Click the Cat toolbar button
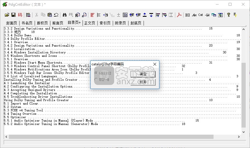Image resolution: width=250 pixels, height=148 pixels. pyautogui.click(x=201, y=15)
